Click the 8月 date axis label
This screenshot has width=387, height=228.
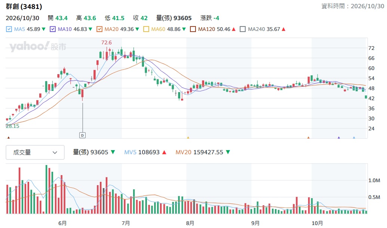190,223
